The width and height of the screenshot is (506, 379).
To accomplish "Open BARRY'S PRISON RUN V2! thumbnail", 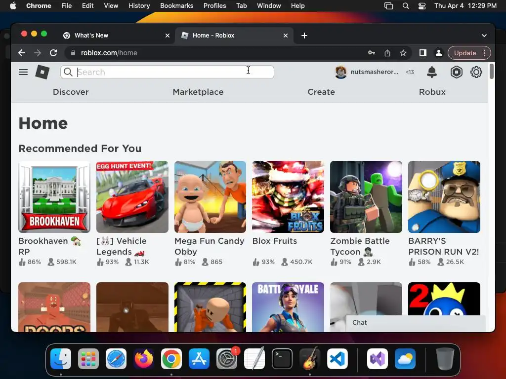I will click(x=444, y=197).
